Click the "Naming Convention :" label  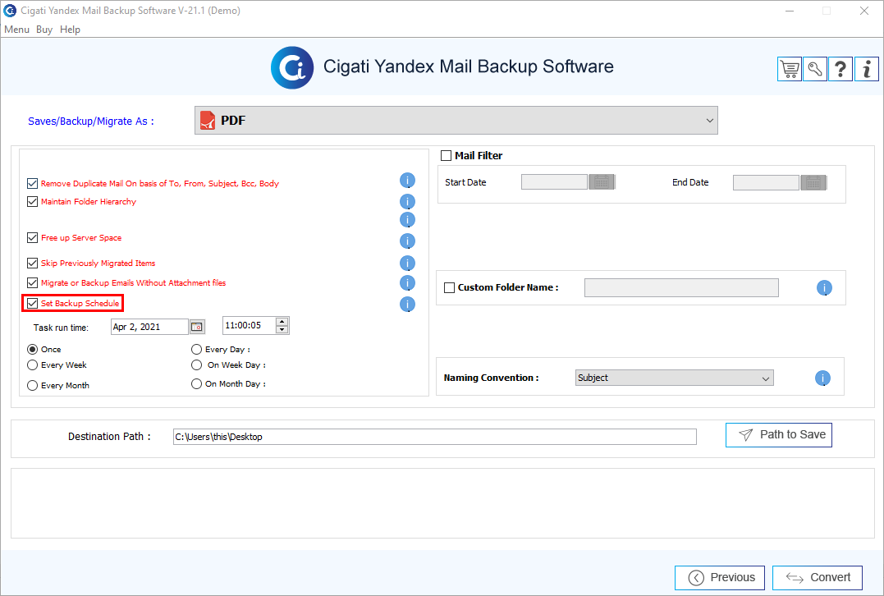pos(491,378)
